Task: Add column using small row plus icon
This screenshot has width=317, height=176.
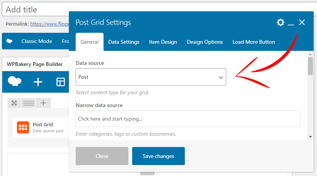Action: [x=43, y=103]
